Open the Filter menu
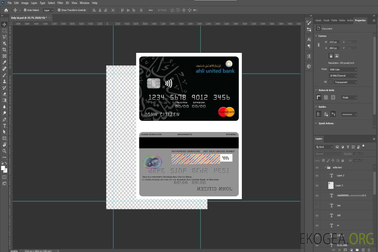The width and height of the screenshot is (378, 252). [60, 3]
